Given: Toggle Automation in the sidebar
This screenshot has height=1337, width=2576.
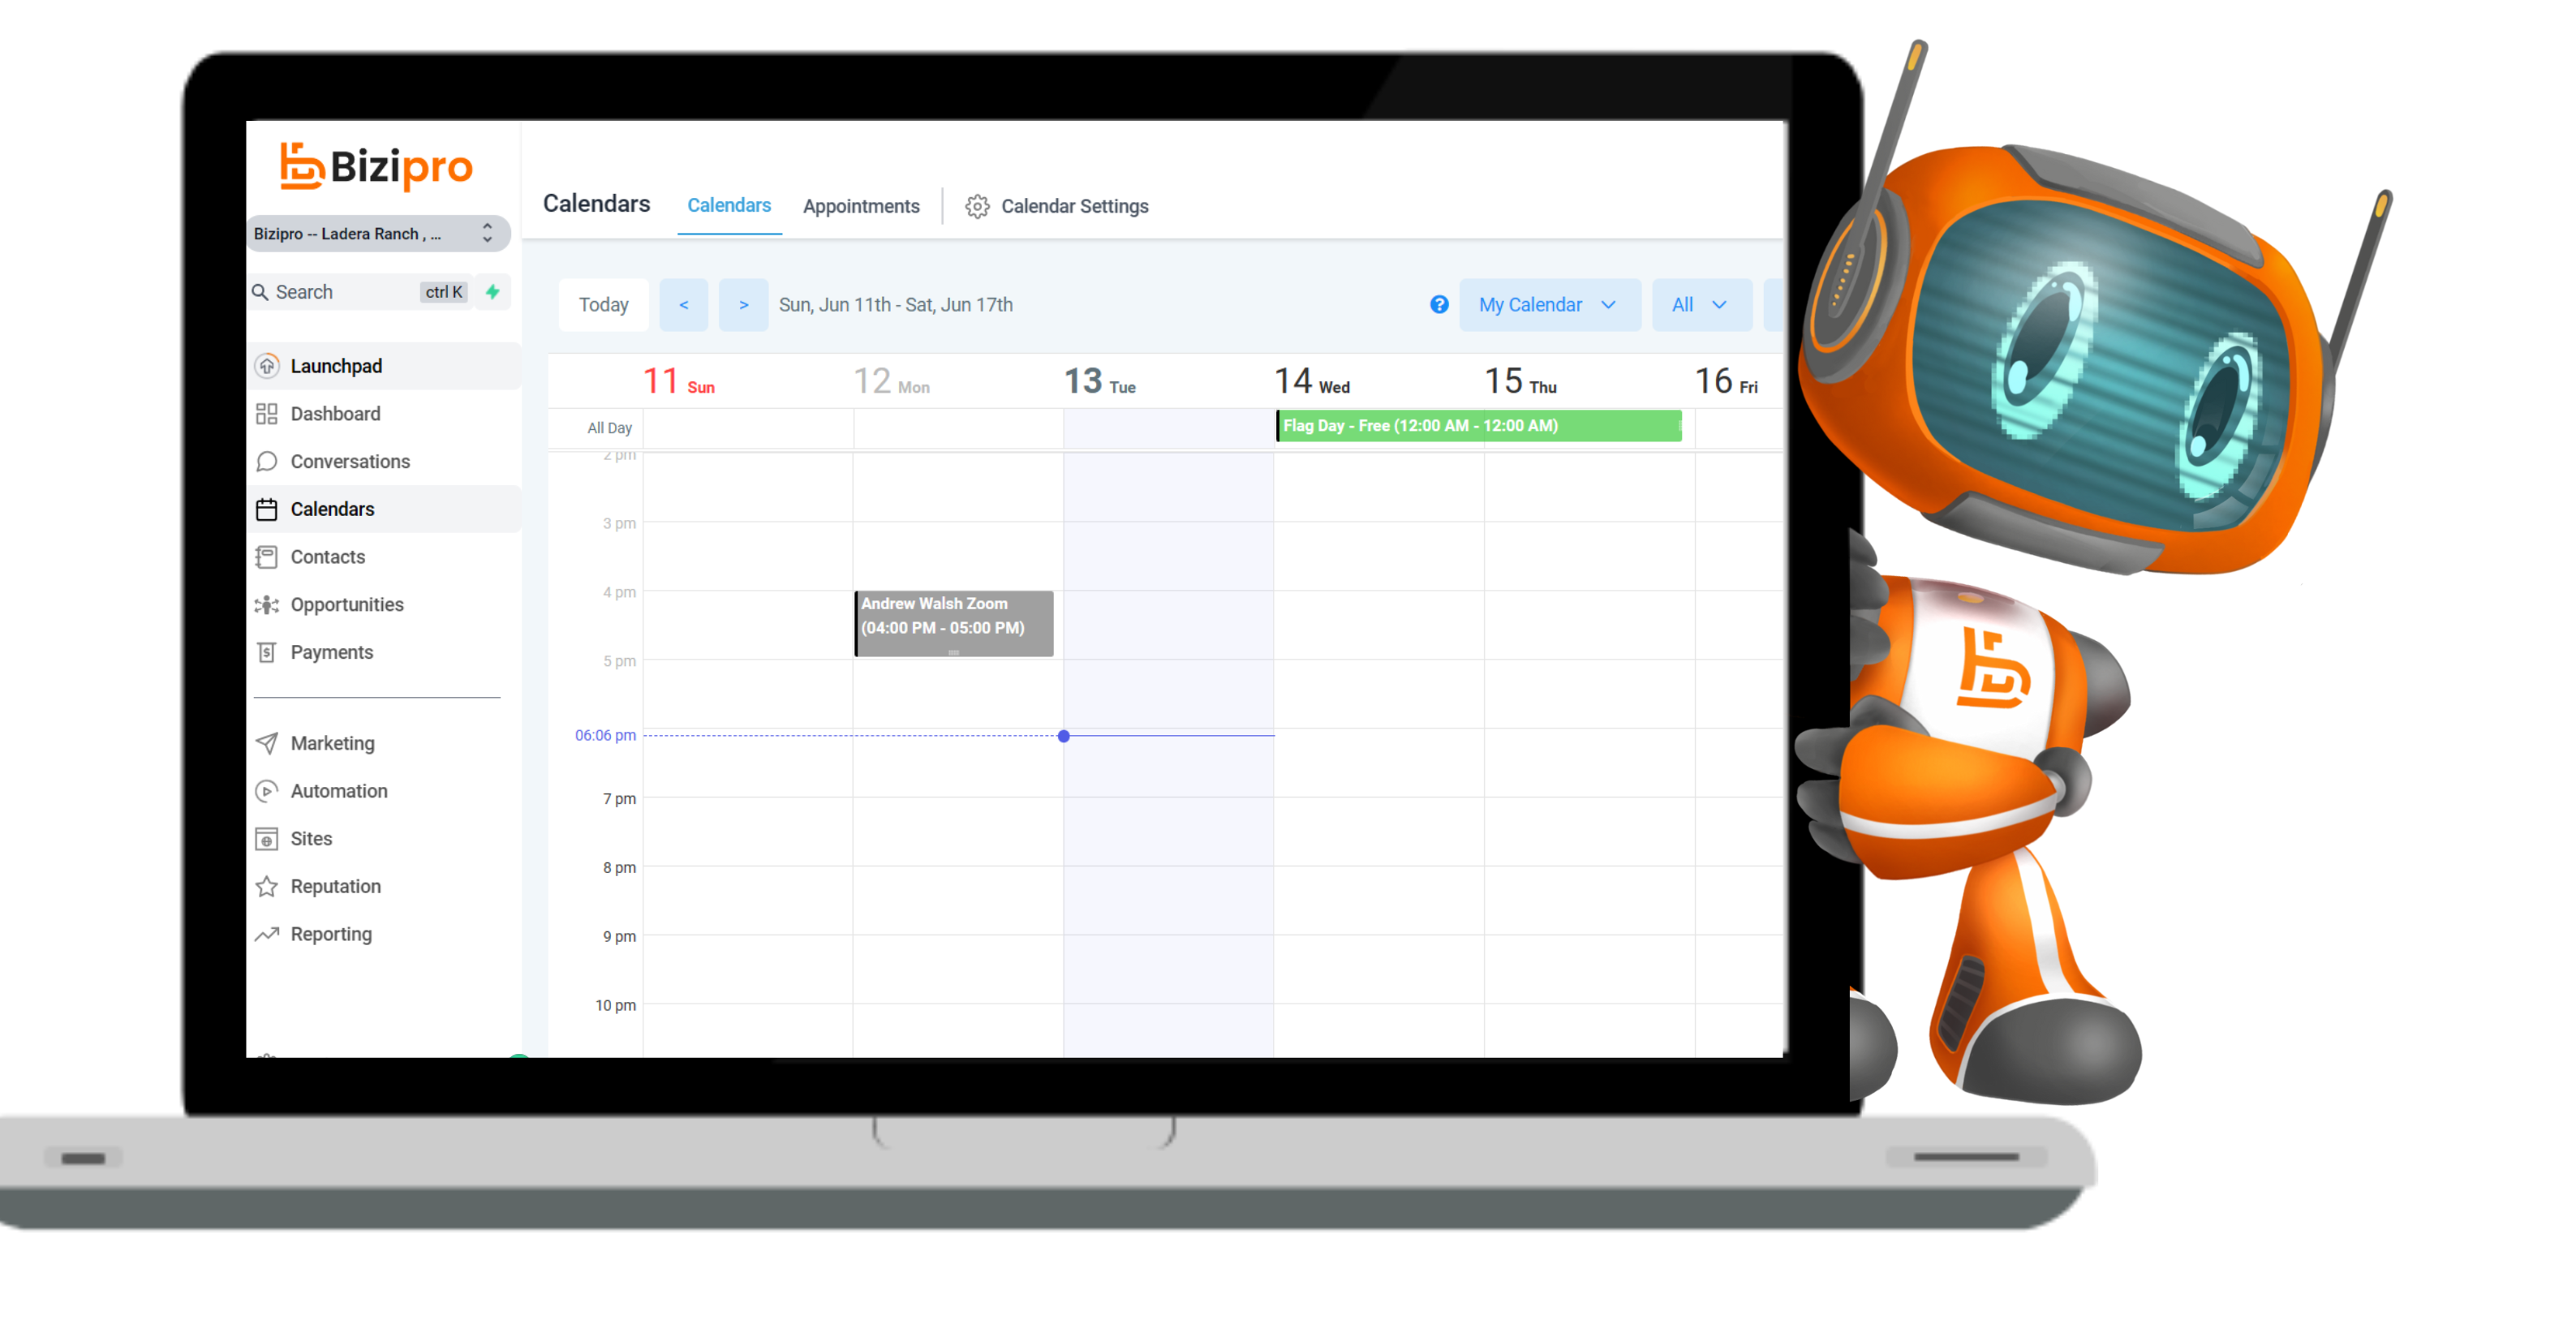Looking at the screenshot, I should (x=339, y=790).
